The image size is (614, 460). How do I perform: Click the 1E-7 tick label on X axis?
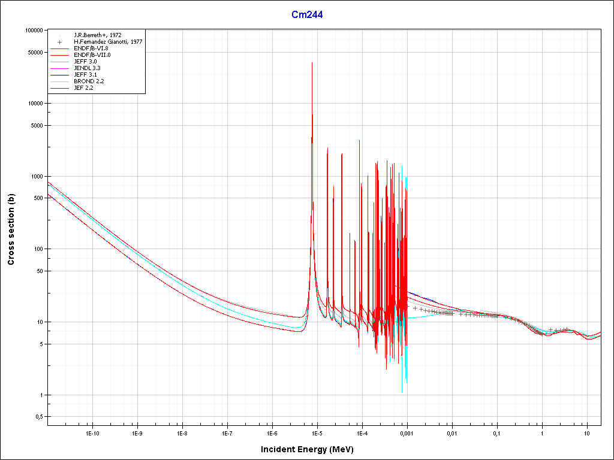click(227, 433)
